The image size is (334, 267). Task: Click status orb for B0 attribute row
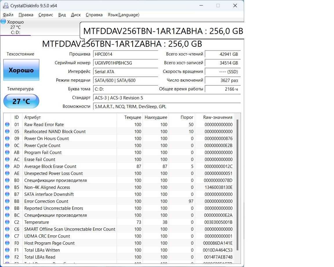7,180
